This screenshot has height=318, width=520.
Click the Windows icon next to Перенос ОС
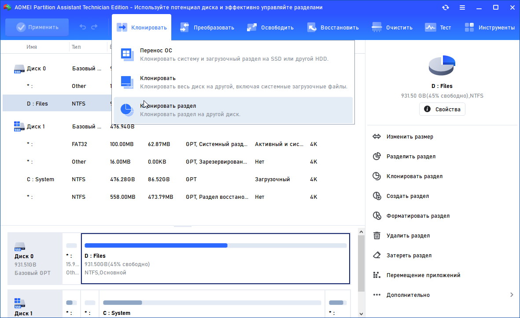point(127,55)
